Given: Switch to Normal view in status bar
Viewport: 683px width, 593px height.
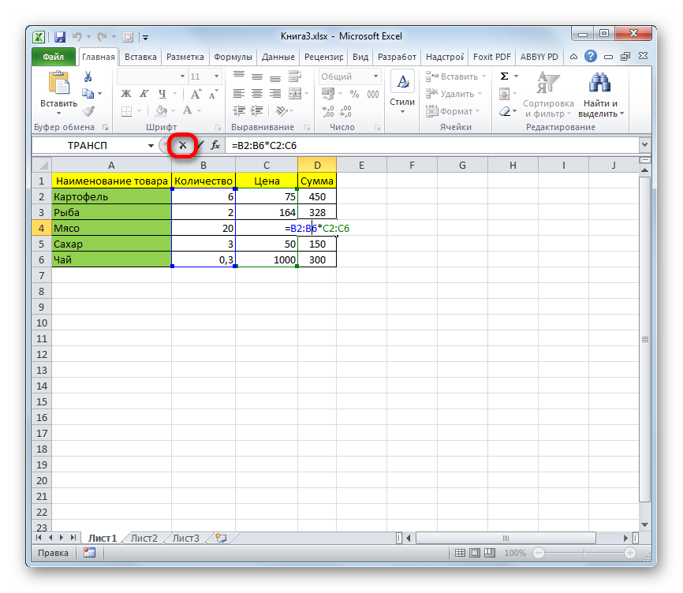Looking at the screenshot, I should point(461,554).
